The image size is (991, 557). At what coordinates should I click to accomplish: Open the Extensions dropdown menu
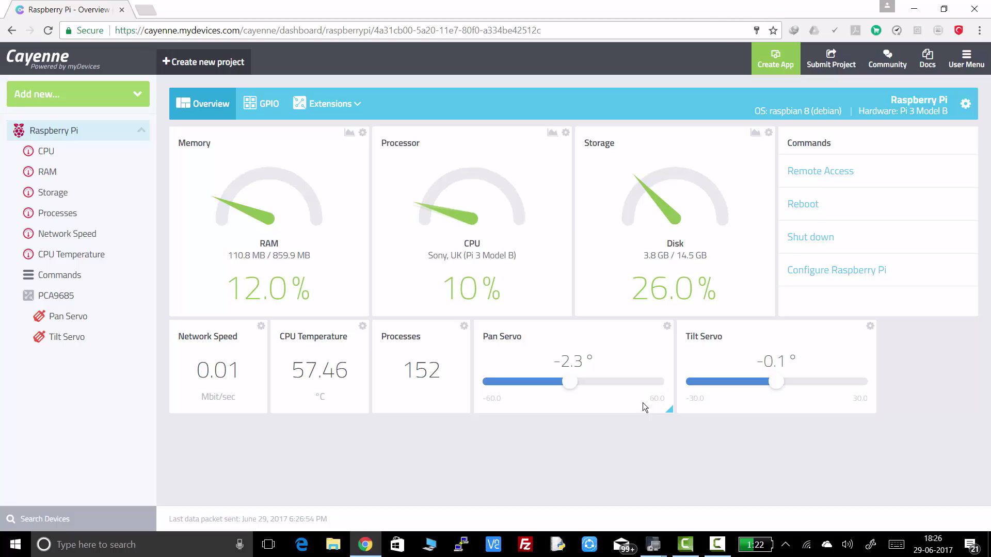327,104
